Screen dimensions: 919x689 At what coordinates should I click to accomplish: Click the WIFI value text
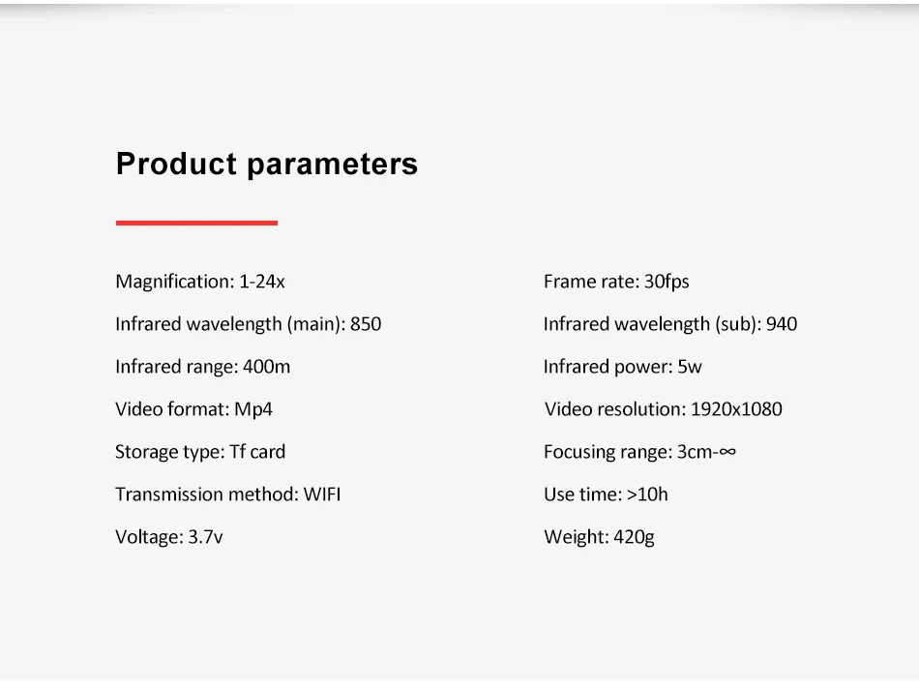point(322,494)
